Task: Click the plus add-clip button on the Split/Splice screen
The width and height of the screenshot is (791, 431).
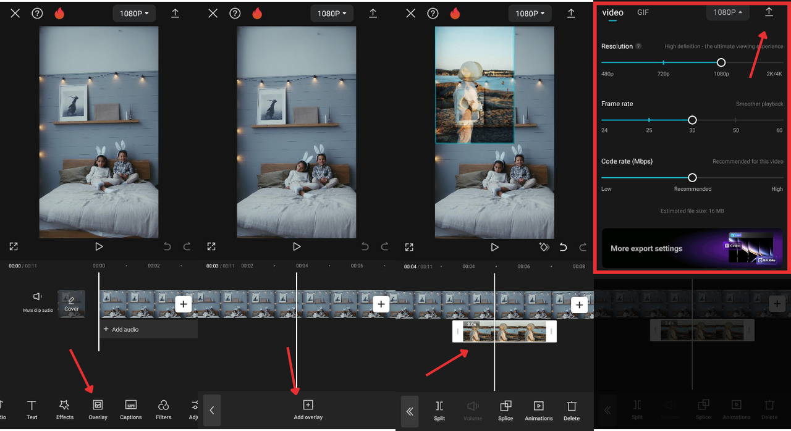Action: [579, 304]
